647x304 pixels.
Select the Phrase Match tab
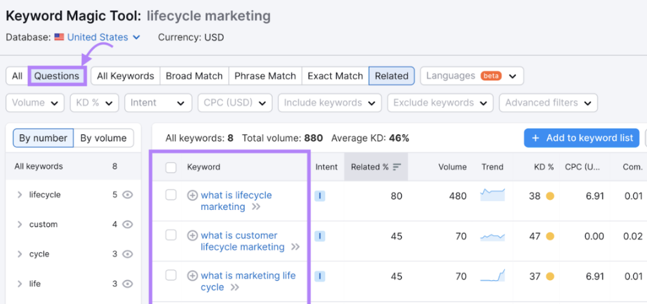click(x=265, y=76)
